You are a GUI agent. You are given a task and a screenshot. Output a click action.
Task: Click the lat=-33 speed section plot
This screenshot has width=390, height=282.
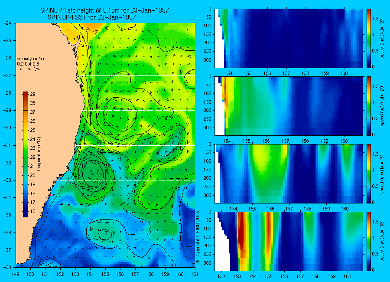point(289,241)
